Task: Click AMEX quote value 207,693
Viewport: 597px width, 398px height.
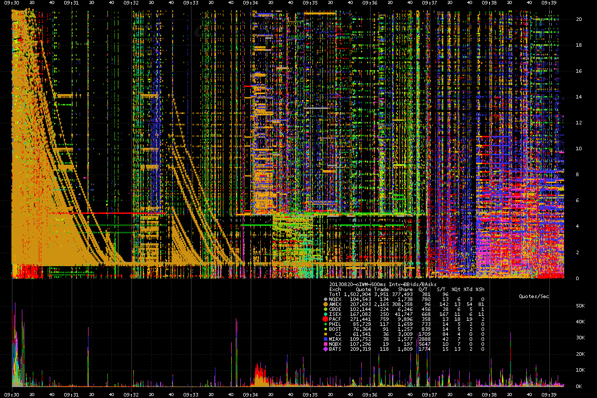Action: pos(360,304)
